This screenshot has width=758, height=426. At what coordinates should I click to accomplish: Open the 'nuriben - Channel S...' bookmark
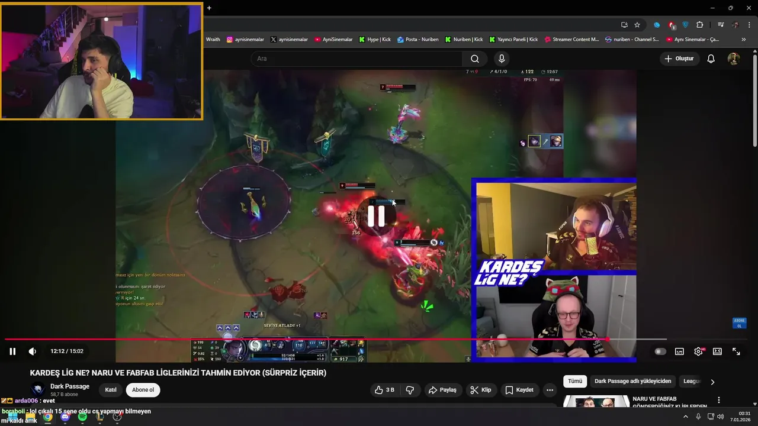pyautogui.click(x=632, y=40)
